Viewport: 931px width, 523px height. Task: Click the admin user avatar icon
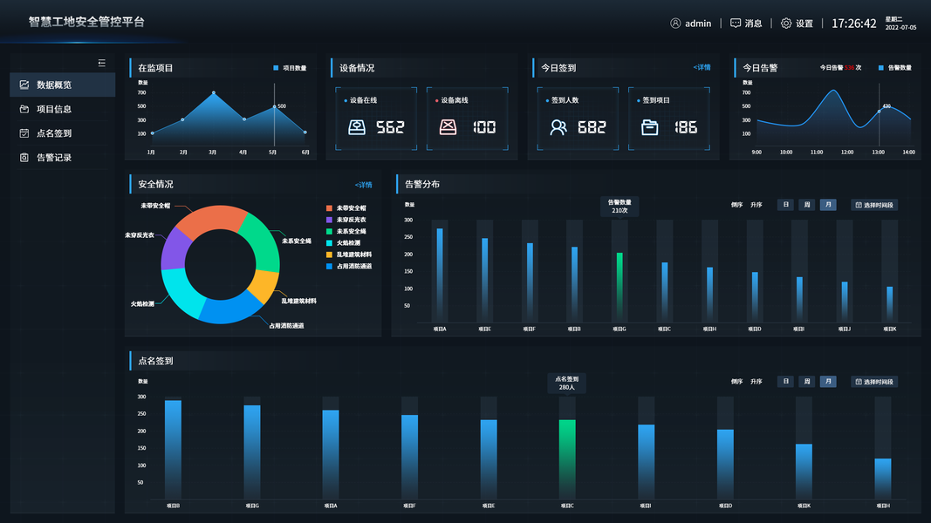(x=675, y=24)
